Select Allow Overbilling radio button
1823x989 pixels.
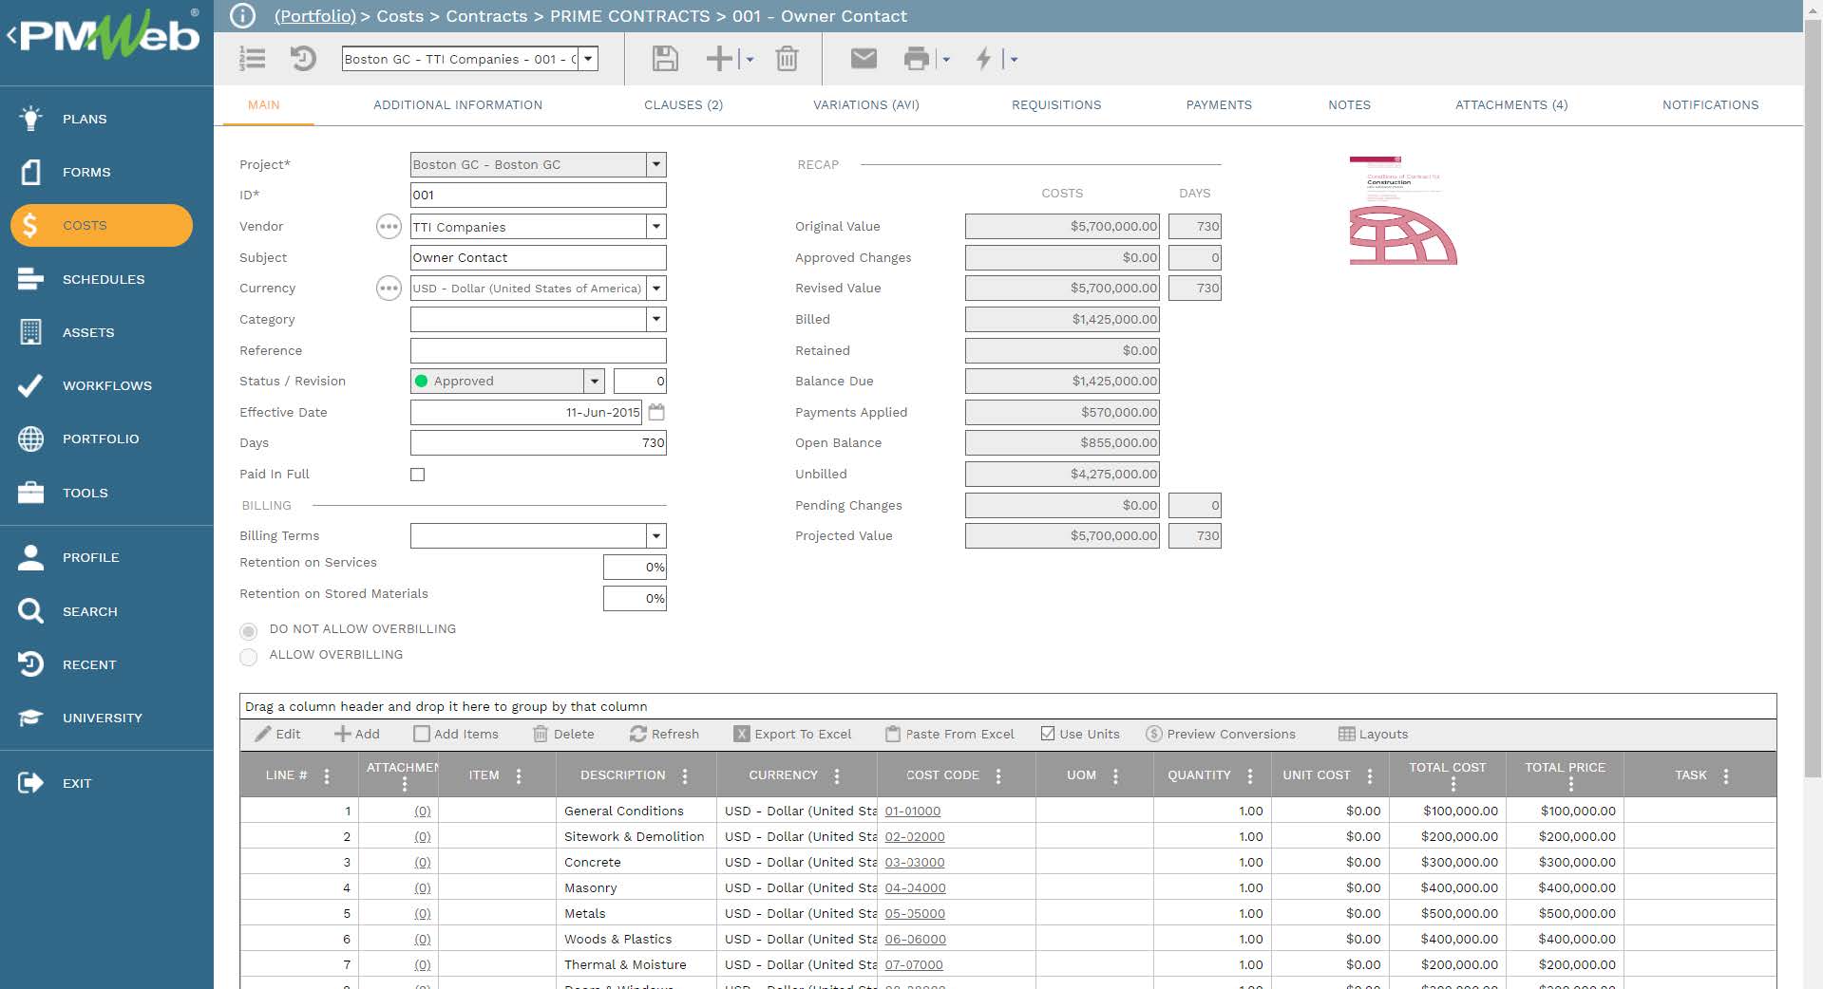[249, 656]
